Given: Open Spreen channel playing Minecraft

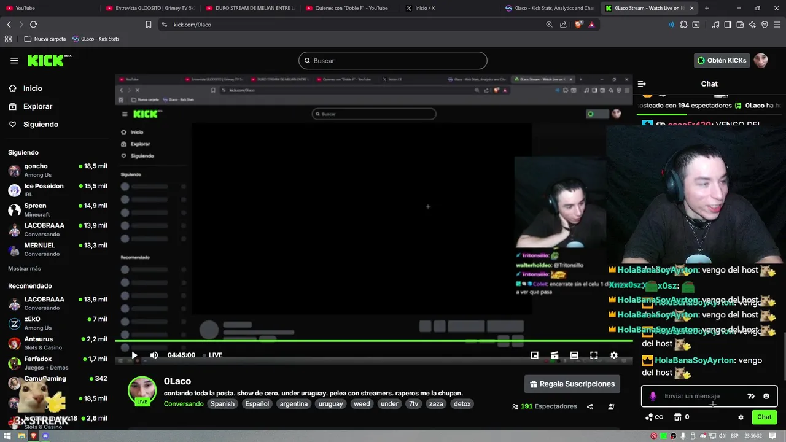Looking at the screenshot, I should 58,209.
